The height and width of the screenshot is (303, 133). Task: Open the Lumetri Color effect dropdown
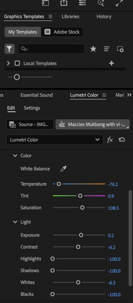[55, 140]
